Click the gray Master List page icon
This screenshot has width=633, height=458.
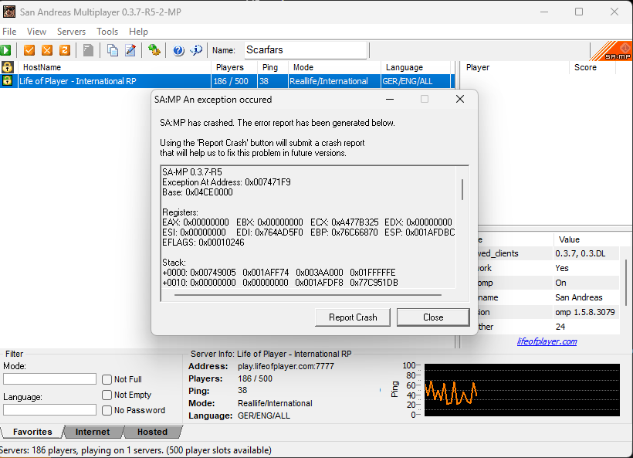[88, 50]
